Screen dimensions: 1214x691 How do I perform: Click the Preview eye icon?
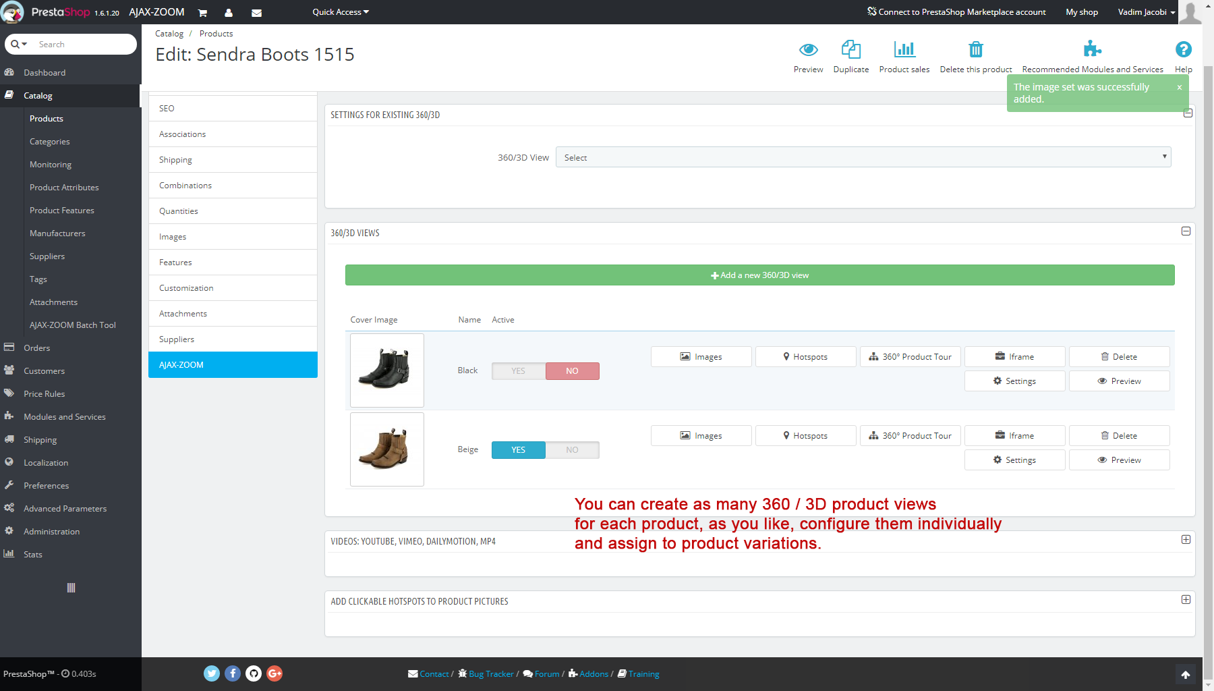point(808,49)
